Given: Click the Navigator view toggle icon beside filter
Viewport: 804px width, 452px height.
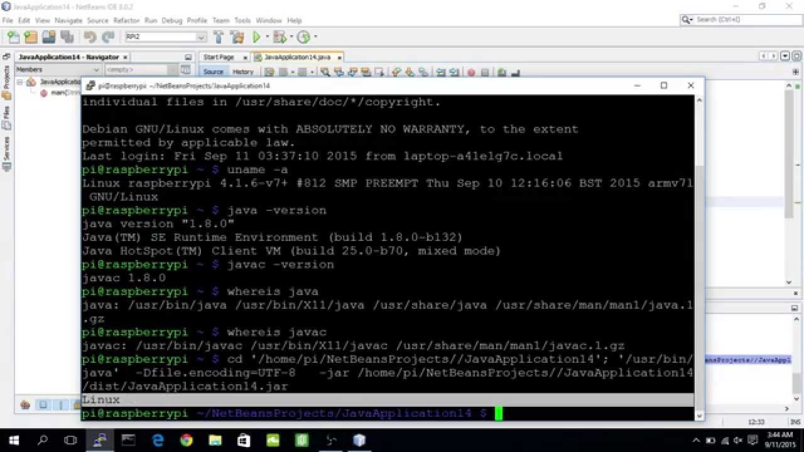Looking at the screenshot, I should coord(186,70).
